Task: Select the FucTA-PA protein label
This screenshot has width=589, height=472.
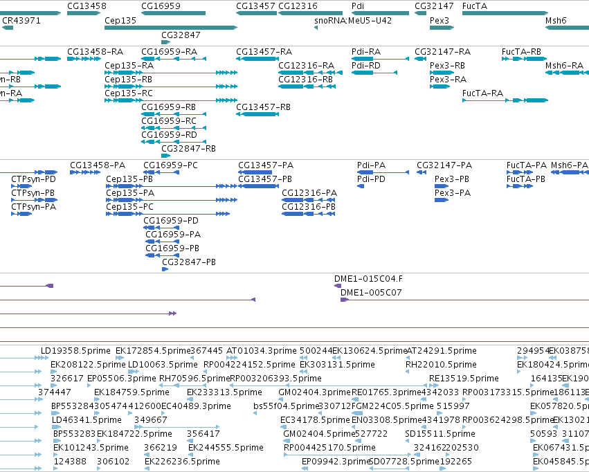Action: pyautogui.click(x=526, y=165)
